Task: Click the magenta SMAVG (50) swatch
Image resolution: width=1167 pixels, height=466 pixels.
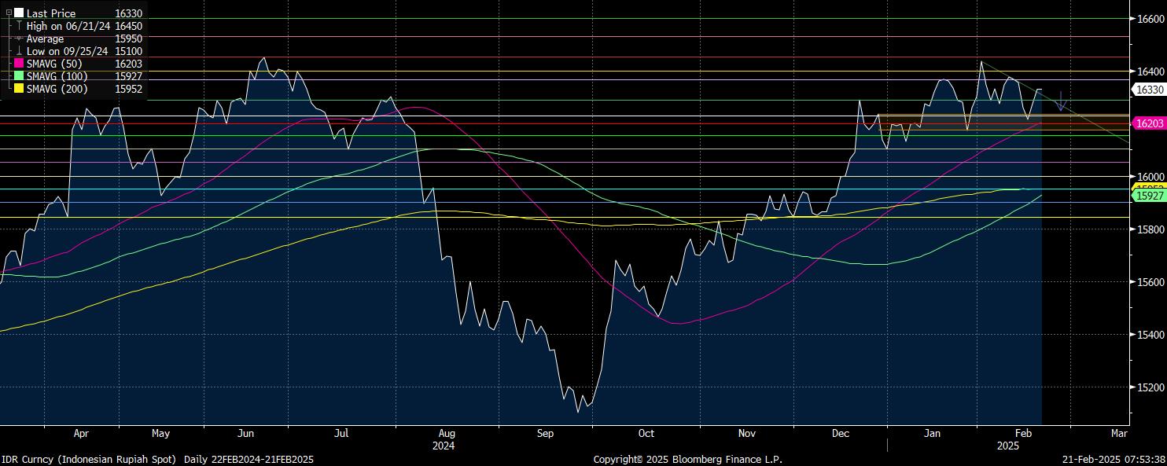Action: 19,64
